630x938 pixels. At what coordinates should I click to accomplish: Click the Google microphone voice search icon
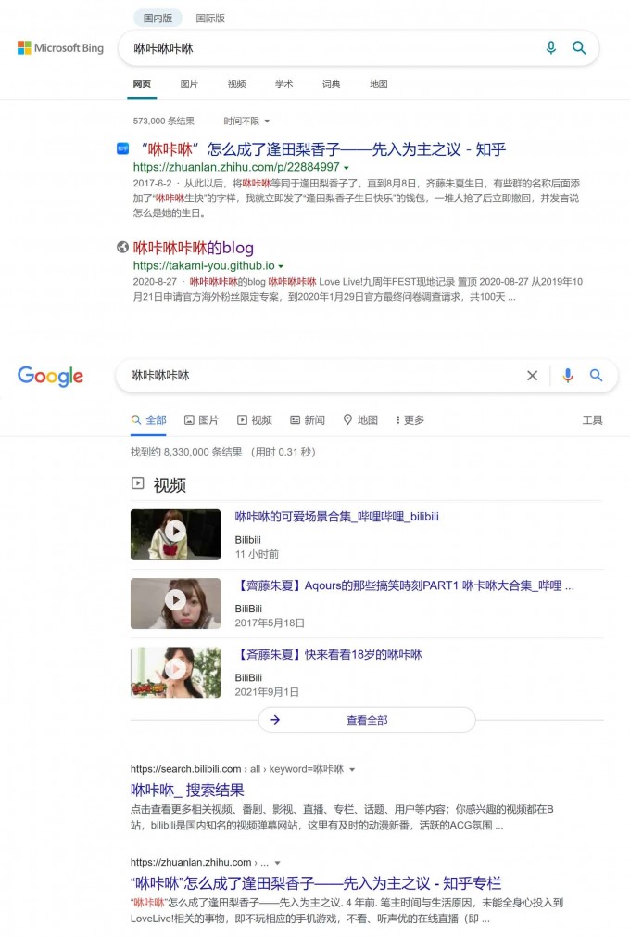click(x=568, y=375)
